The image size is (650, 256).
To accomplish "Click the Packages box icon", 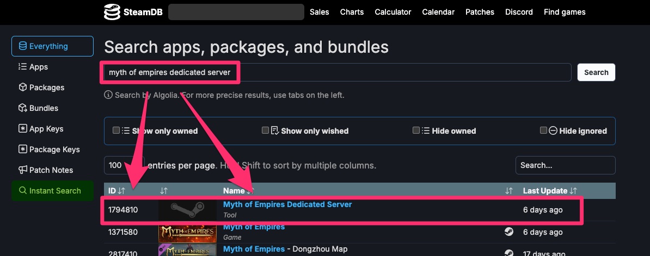I will 23,88.
